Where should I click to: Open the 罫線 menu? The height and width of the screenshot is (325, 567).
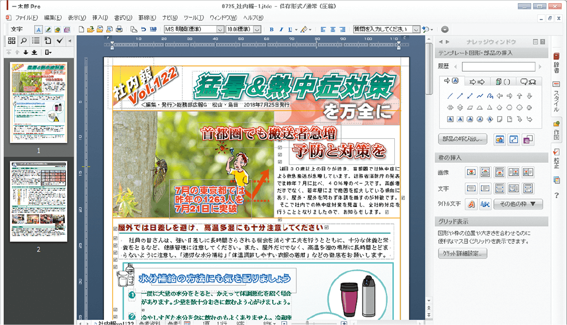pyautogui.click(x=147, y=18)
